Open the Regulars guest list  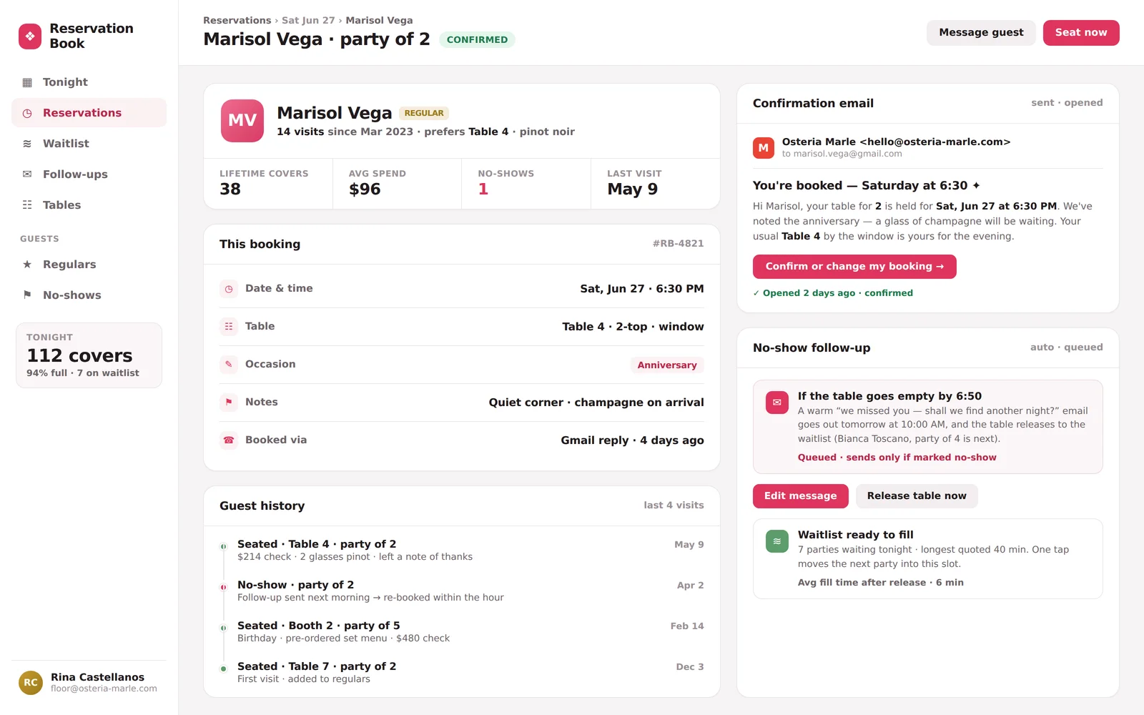(89, 265)
